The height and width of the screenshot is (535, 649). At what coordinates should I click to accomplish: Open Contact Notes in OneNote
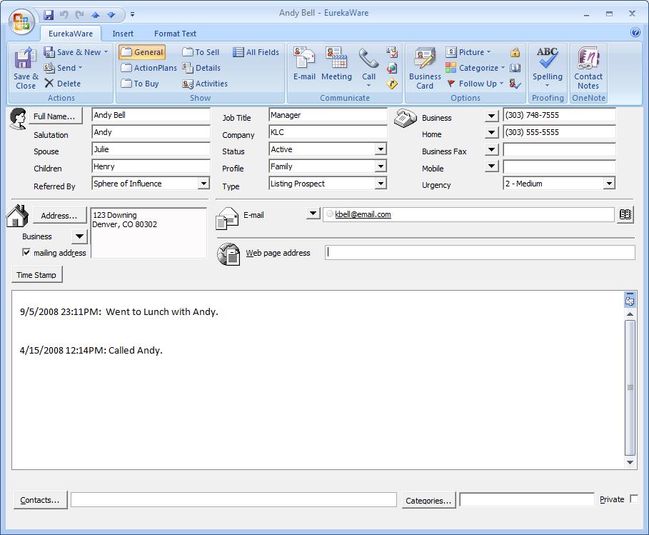point(588,69)
